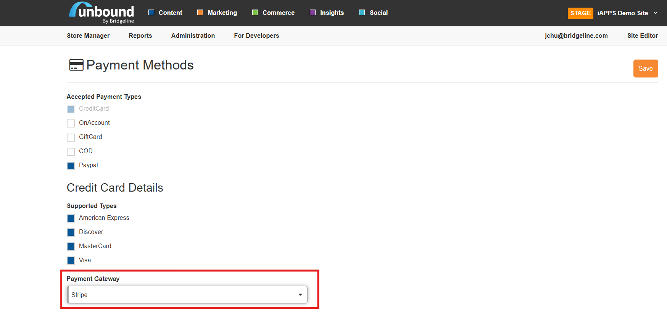Uncheck the American Express checkbox
The width and height of the screenshot is (667, 313).
[71, 218]
